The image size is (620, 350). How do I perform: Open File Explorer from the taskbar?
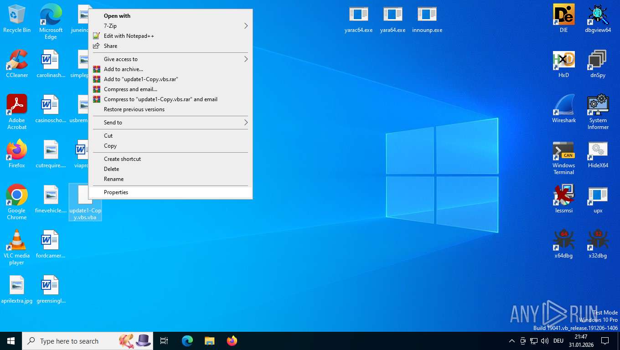click(209, 341)
